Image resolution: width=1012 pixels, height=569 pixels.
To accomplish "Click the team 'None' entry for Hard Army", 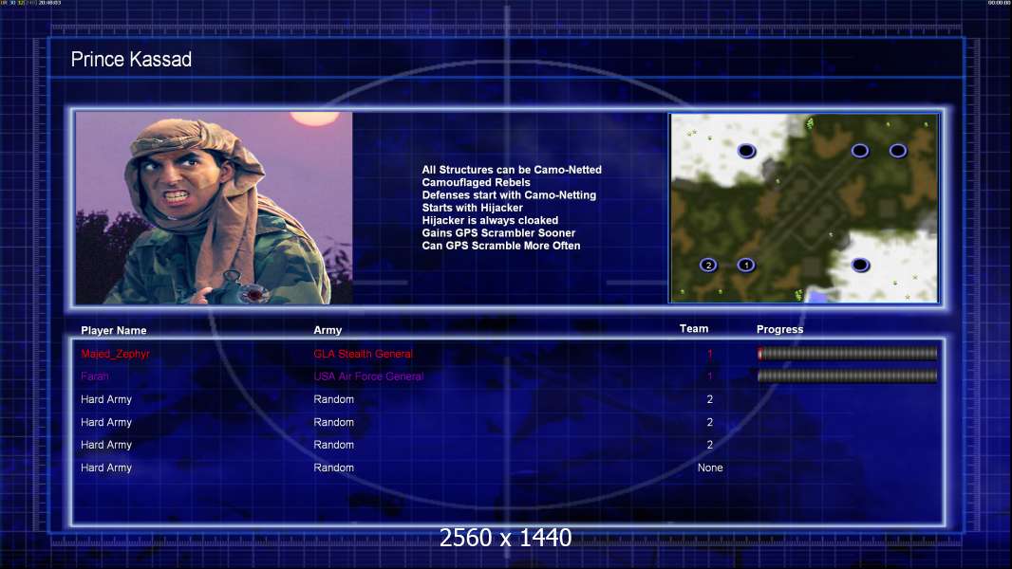I will point(710,468).
